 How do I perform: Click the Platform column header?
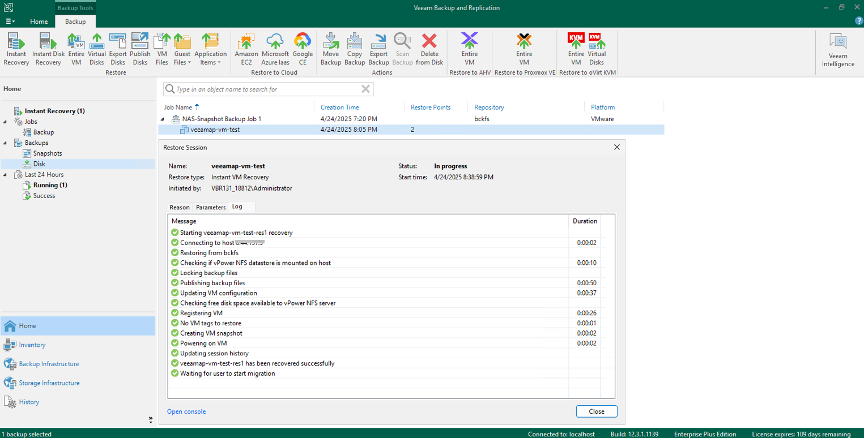603,107
